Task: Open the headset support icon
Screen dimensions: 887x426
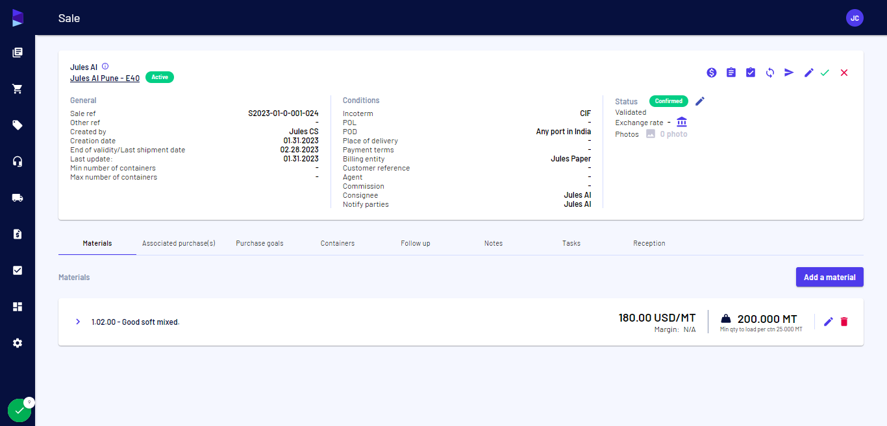Action: tap(18, 161)
